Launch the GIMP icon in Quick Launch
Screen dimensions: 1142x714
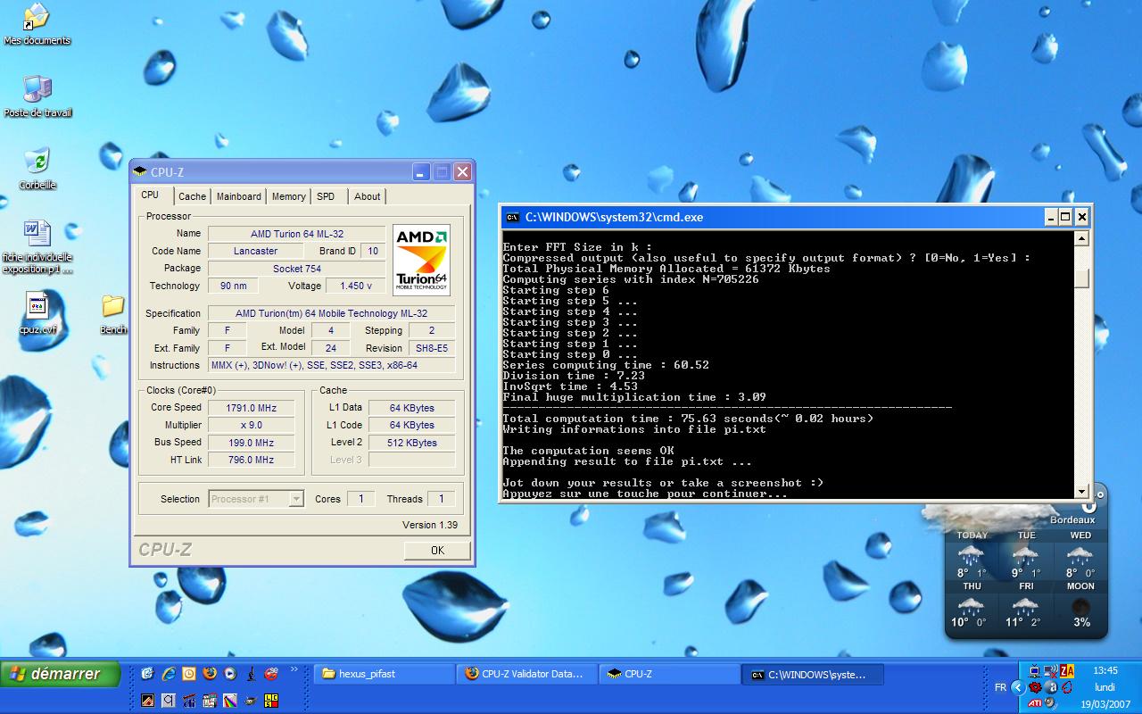(251, 701)
